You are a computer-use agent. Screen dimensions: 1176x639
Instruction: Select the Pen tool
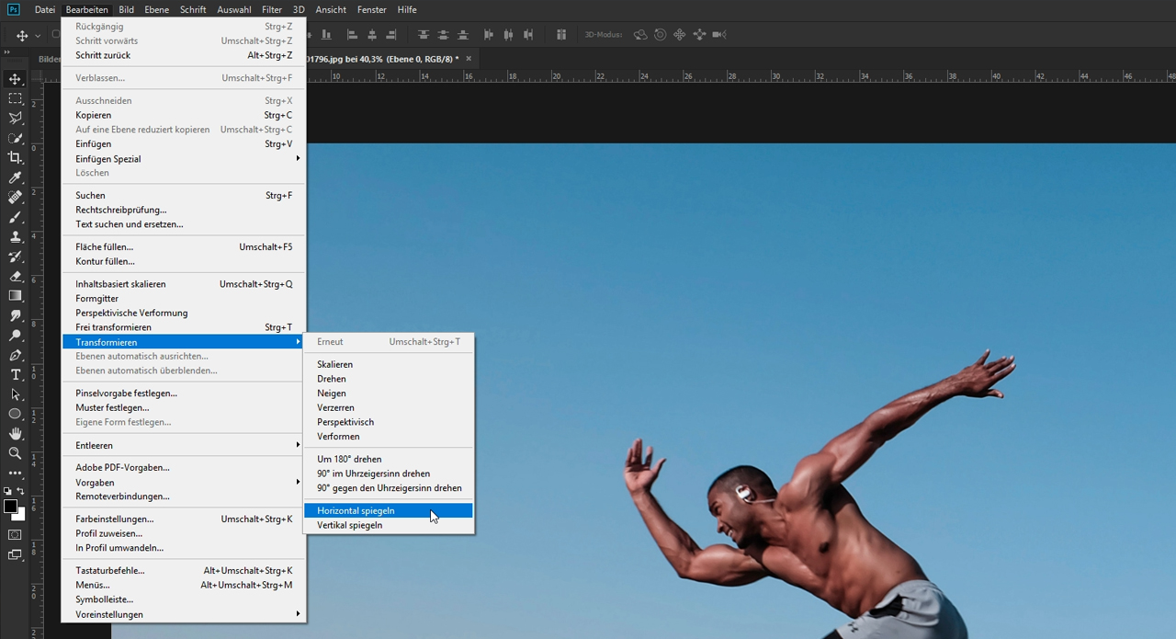14,354
